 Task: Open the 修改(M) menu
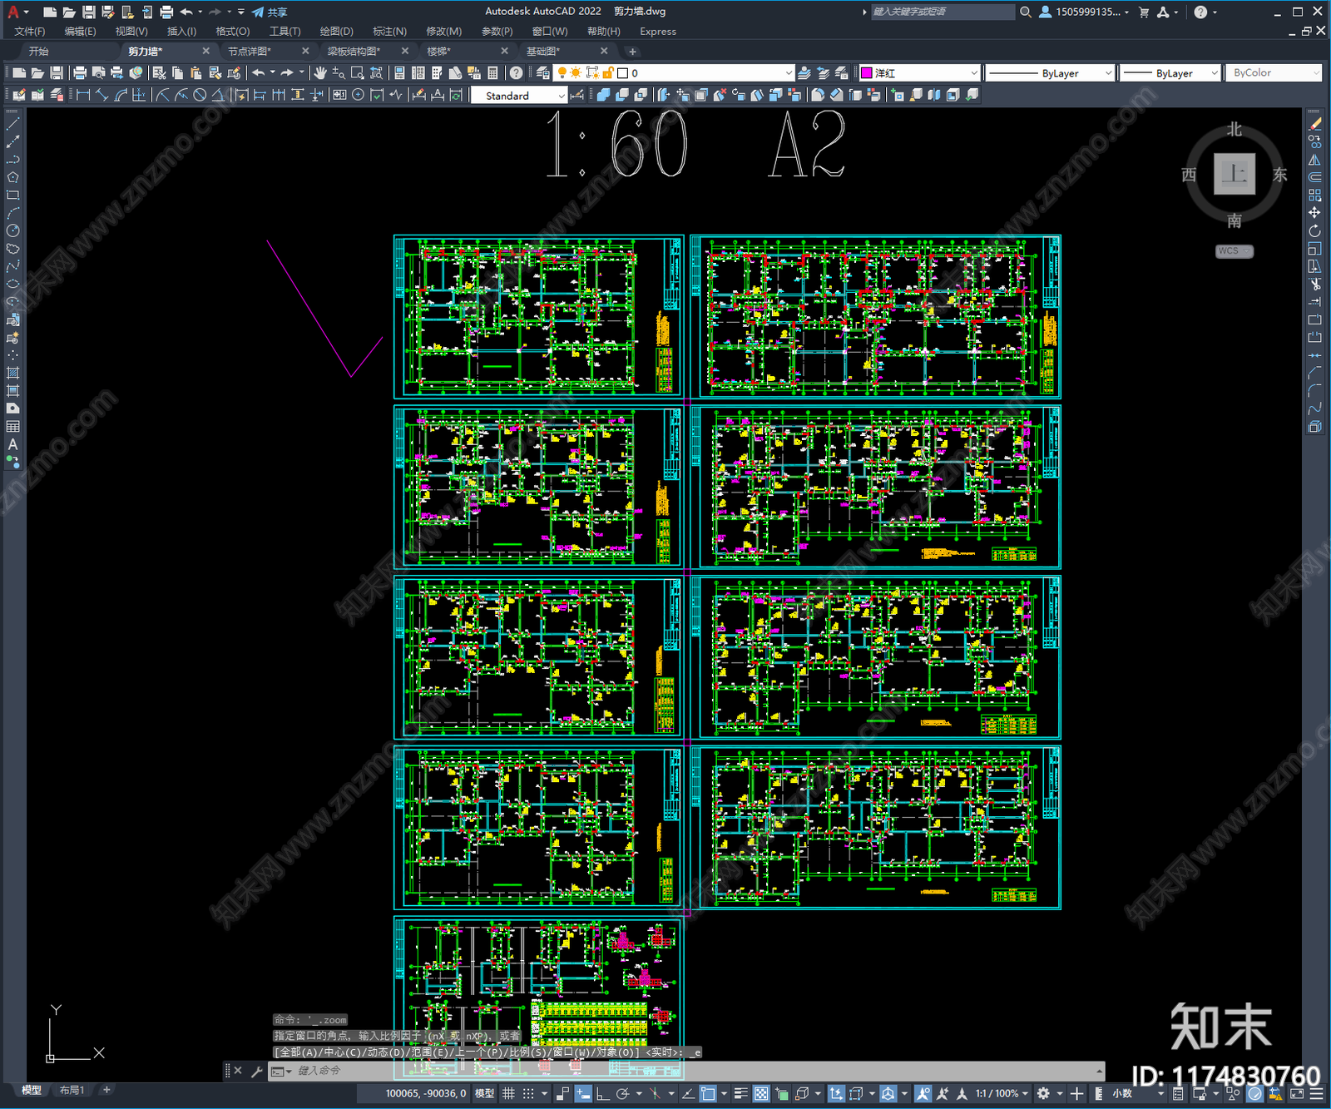pos(443,32)
